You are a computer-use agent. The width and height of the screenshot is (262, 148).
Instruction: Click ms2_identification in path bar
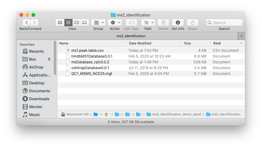point(223,114)
